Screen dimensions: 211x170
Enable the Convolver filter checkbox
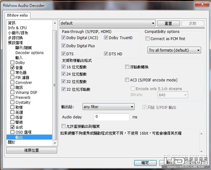point(12,82)
